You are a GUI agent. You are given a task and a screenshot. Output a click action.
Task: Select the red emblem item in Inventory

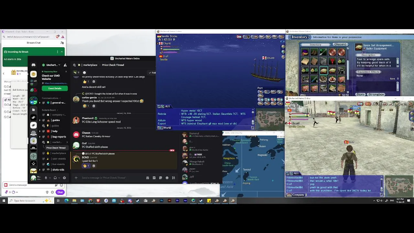332,61
